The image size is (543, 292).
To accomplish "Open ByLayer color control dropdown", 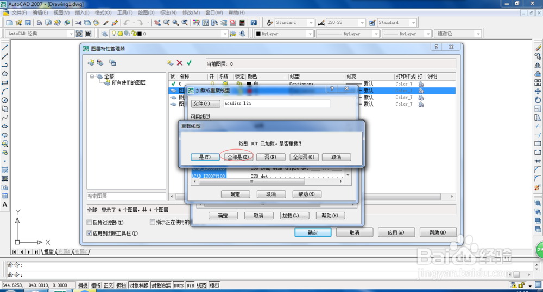I will (x=310, y=34).
